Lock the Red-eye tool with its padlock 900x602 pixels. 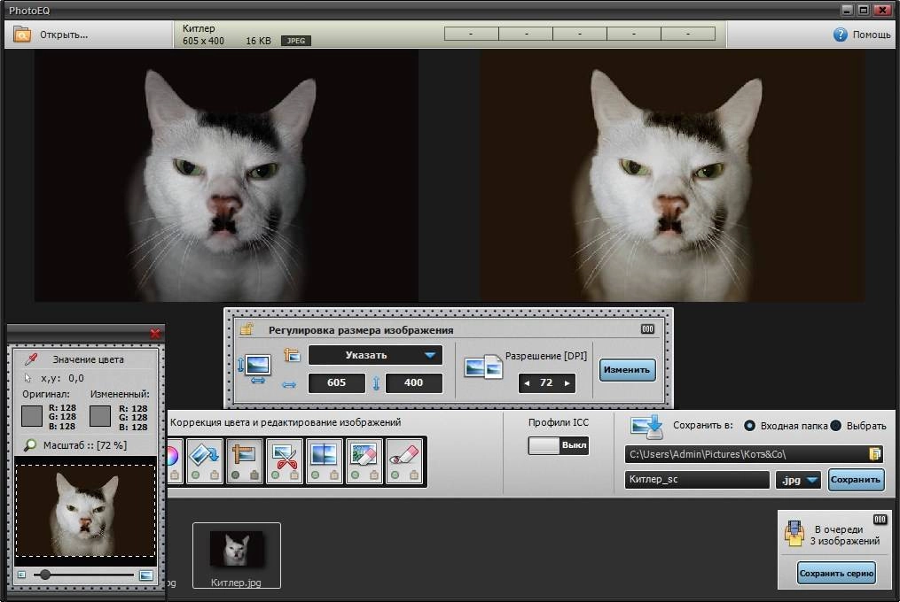coord(413,475)
